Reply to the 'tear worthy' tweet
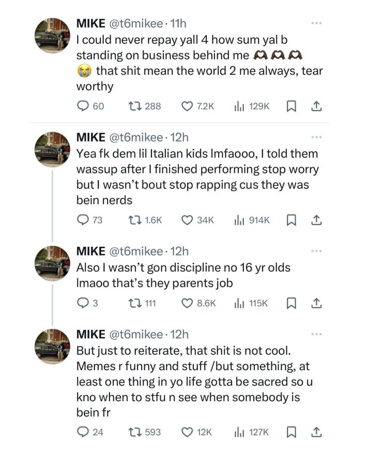 click(83, 106)
